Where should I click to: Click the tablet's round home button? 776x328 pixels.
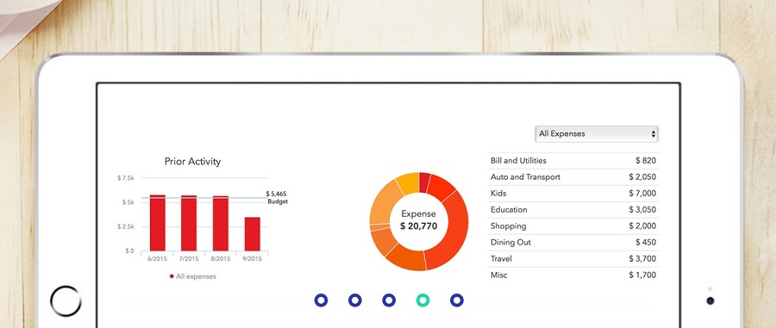[x=66, y=300]
